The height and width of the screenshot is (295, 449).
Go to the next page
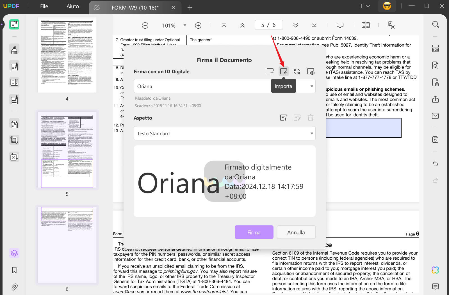[x=296, y=25]
